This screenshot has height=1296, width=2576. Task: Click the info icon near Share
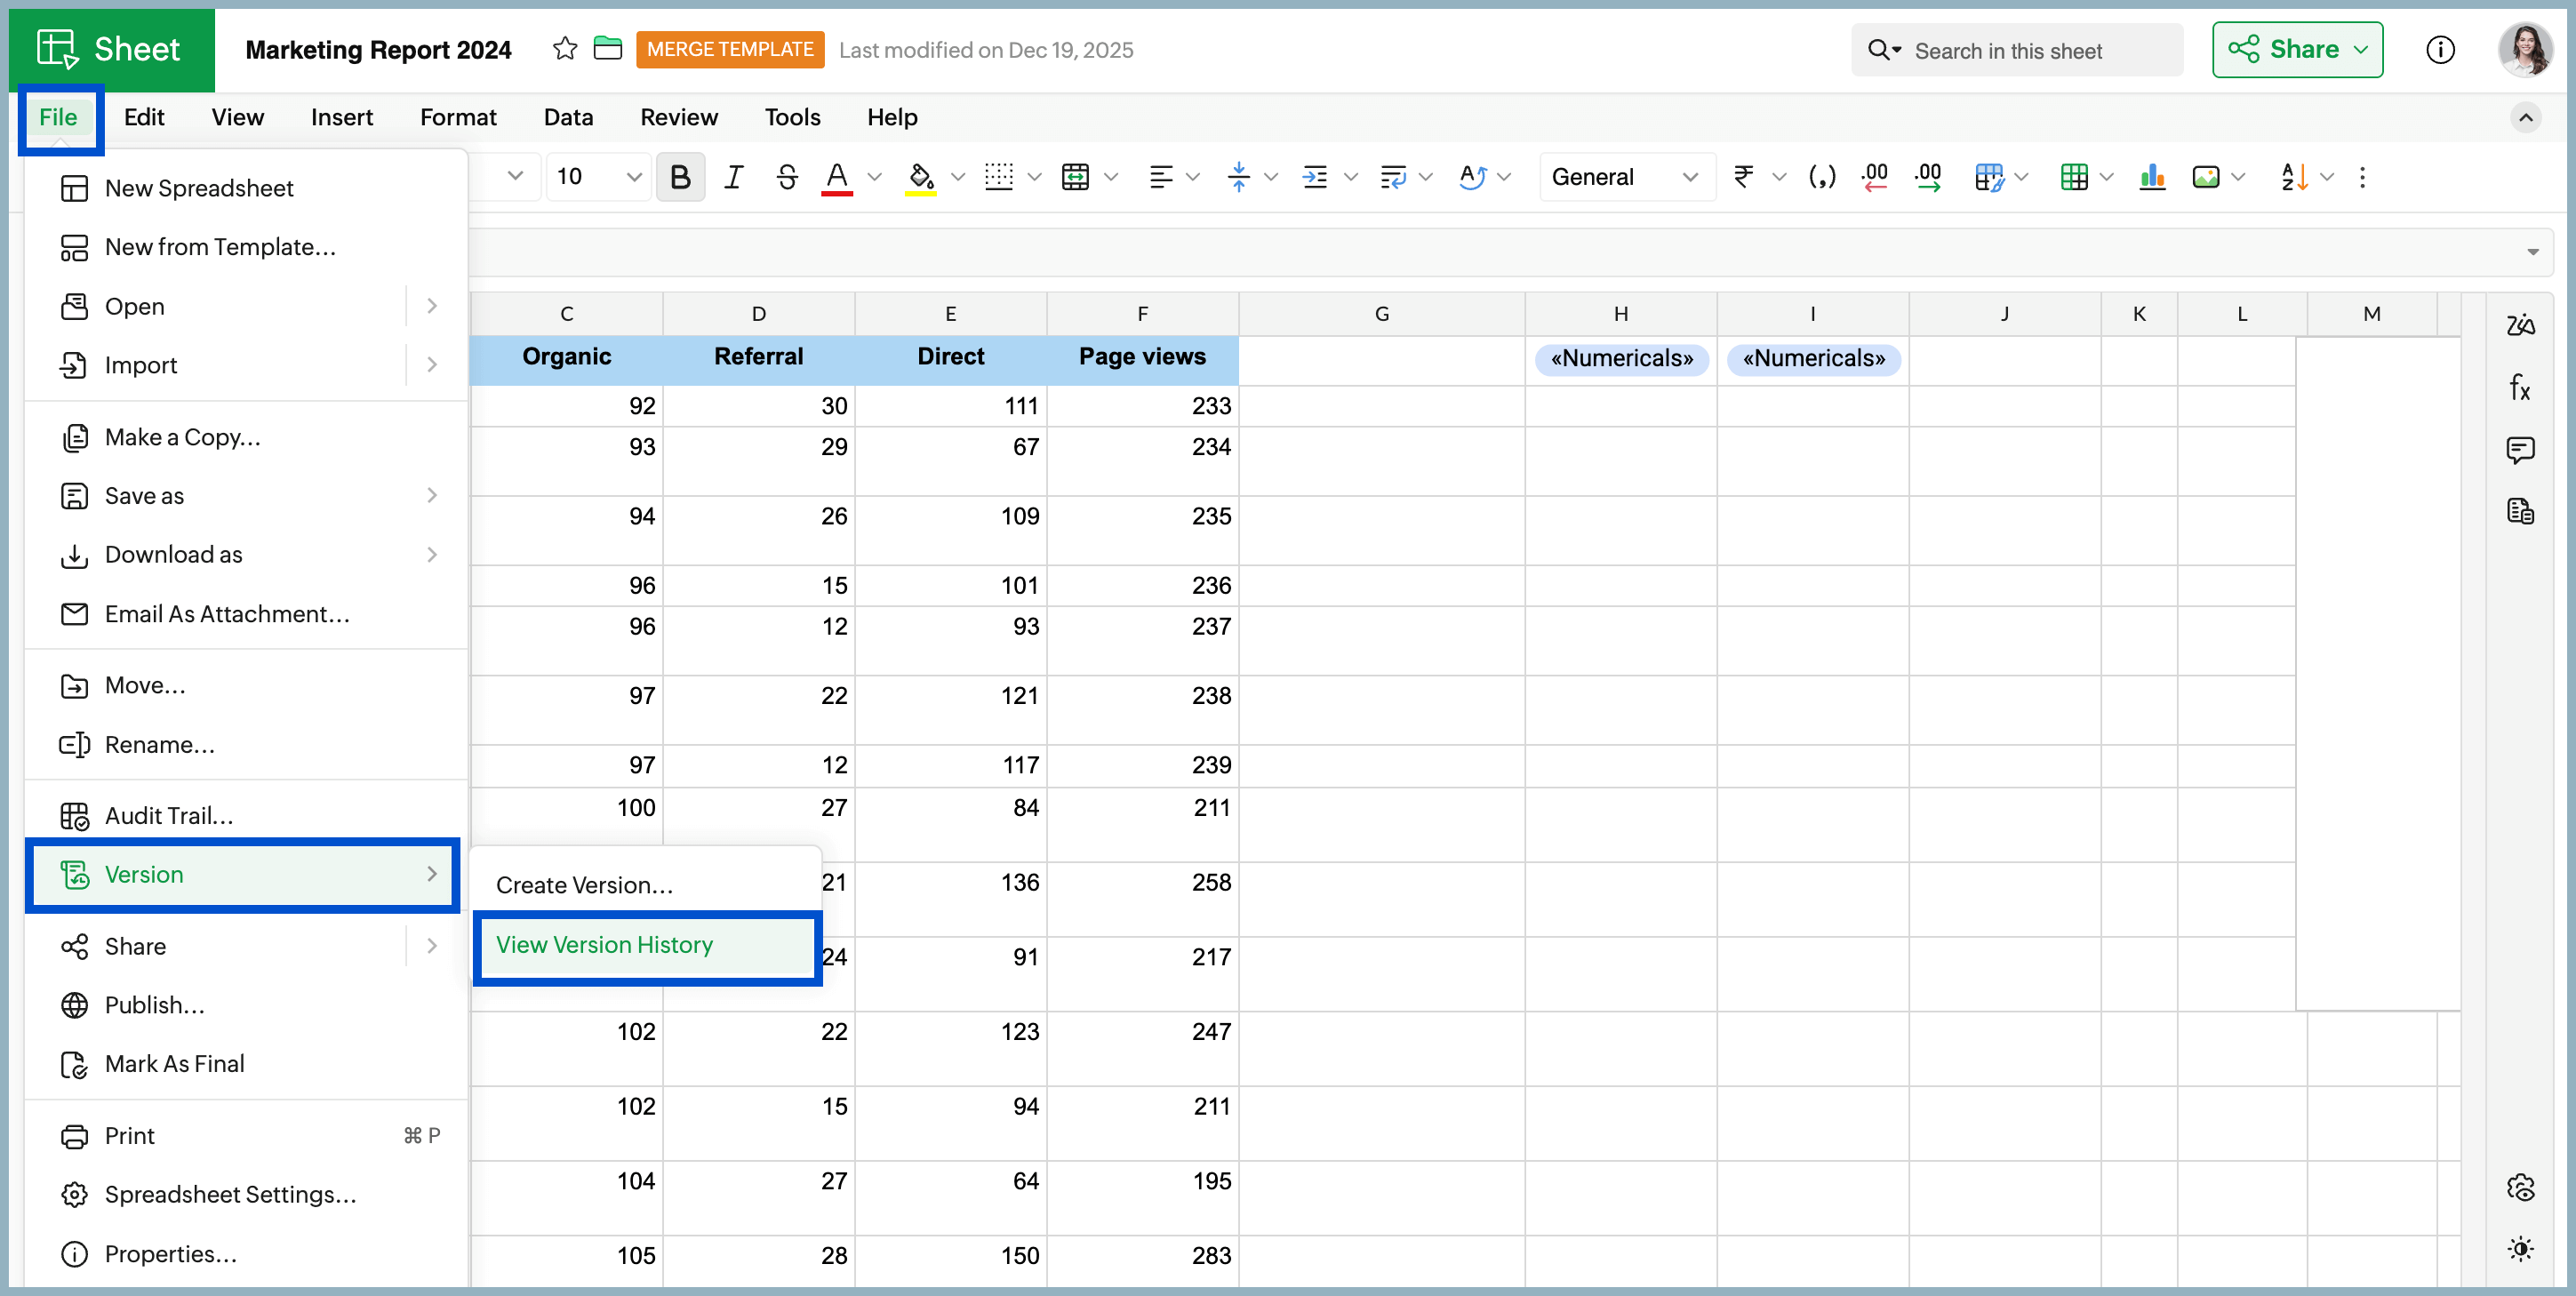2440,49
